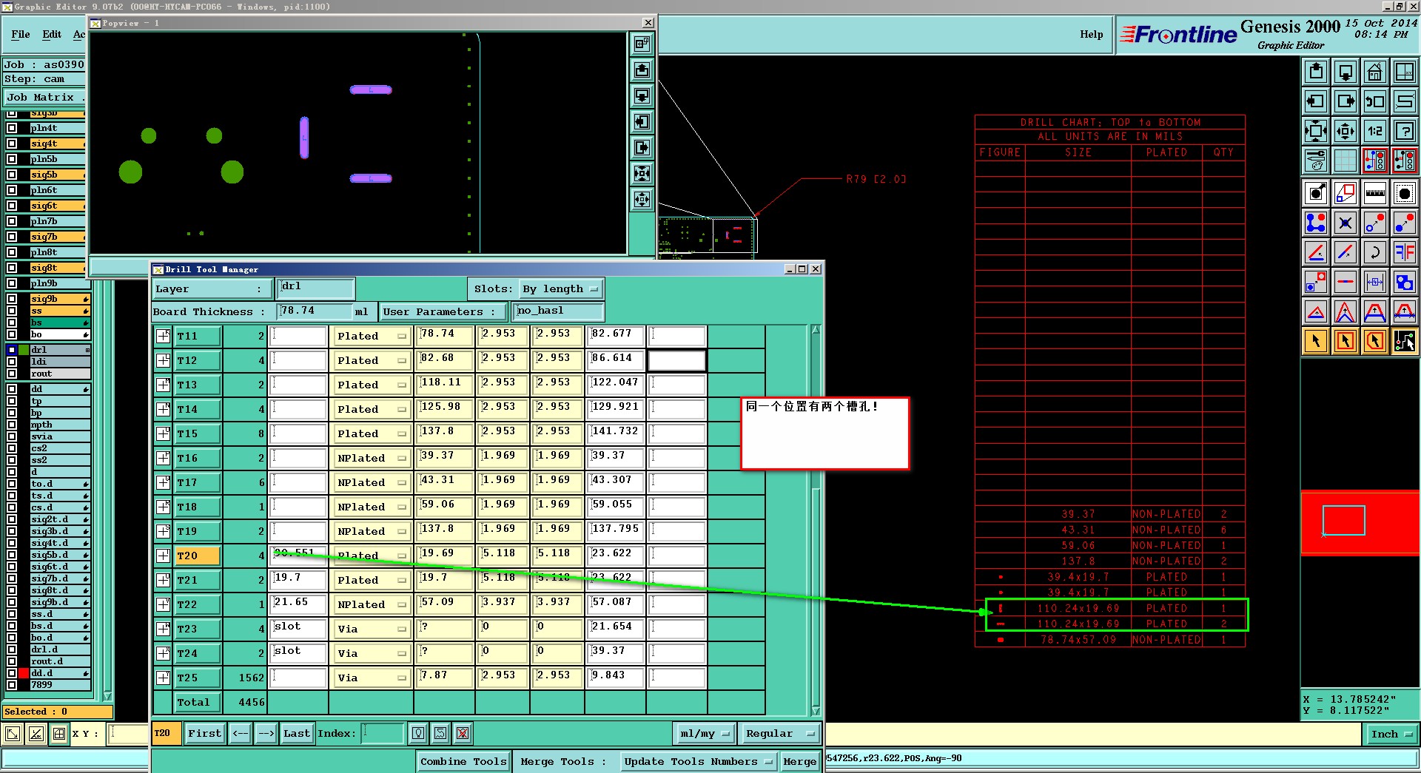Click the delete point X tool icon
The width and height of the screenshot is (1421, 773).
pyautogui.click(x=1346, y=223)
